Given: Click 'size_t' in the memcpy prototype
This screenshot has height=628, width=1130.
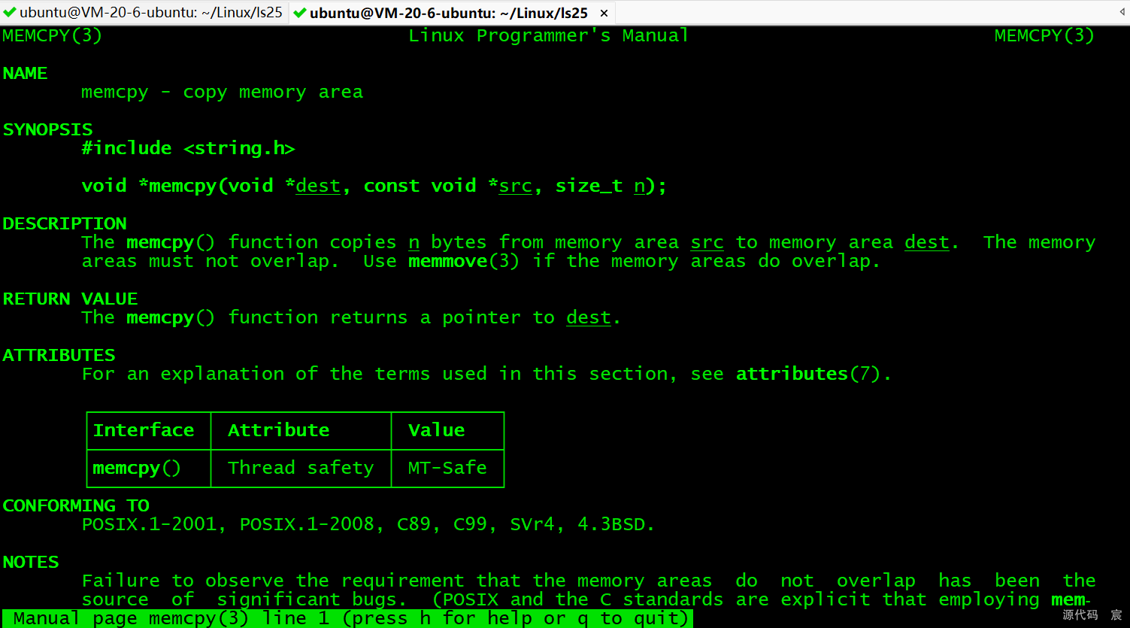Looking at the screenshot, I should coord(589,186).
